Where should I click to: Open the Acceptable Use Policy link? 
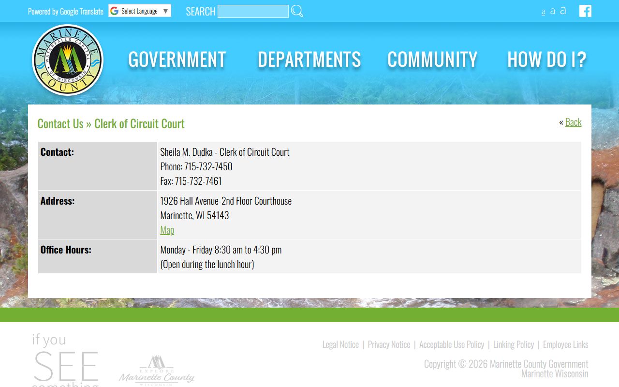452,344
